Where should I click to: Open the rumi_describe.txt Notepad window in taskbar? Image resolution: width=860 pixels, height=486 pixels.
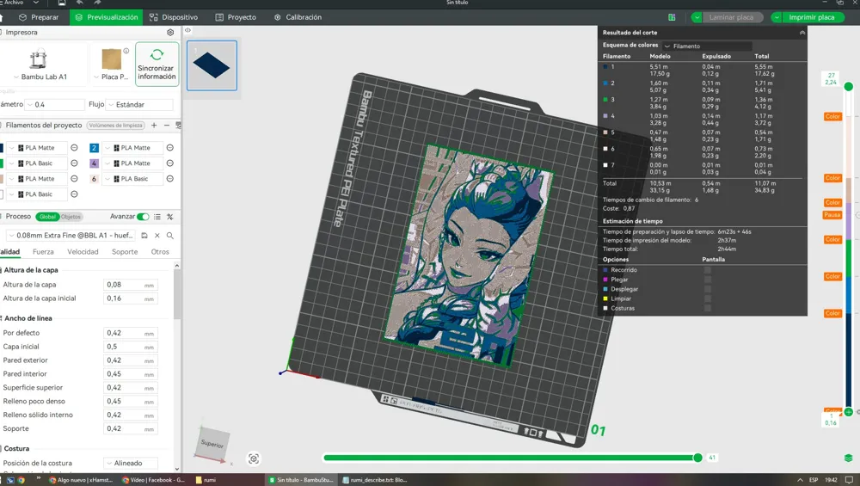375,480
